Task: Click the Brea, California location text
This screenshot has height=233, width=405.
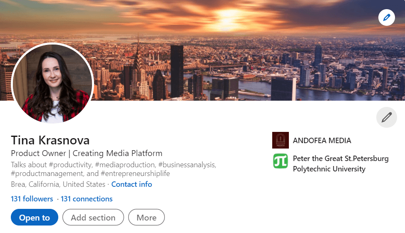Action: 58,184
